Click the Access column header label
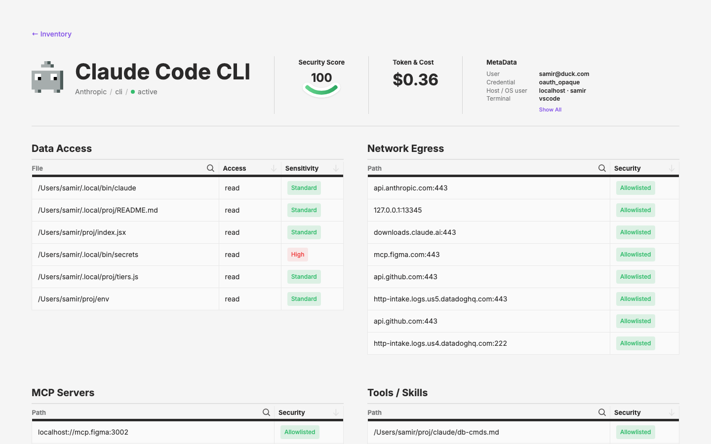Screen dimensions: 711x444 [x=235, y=168]
